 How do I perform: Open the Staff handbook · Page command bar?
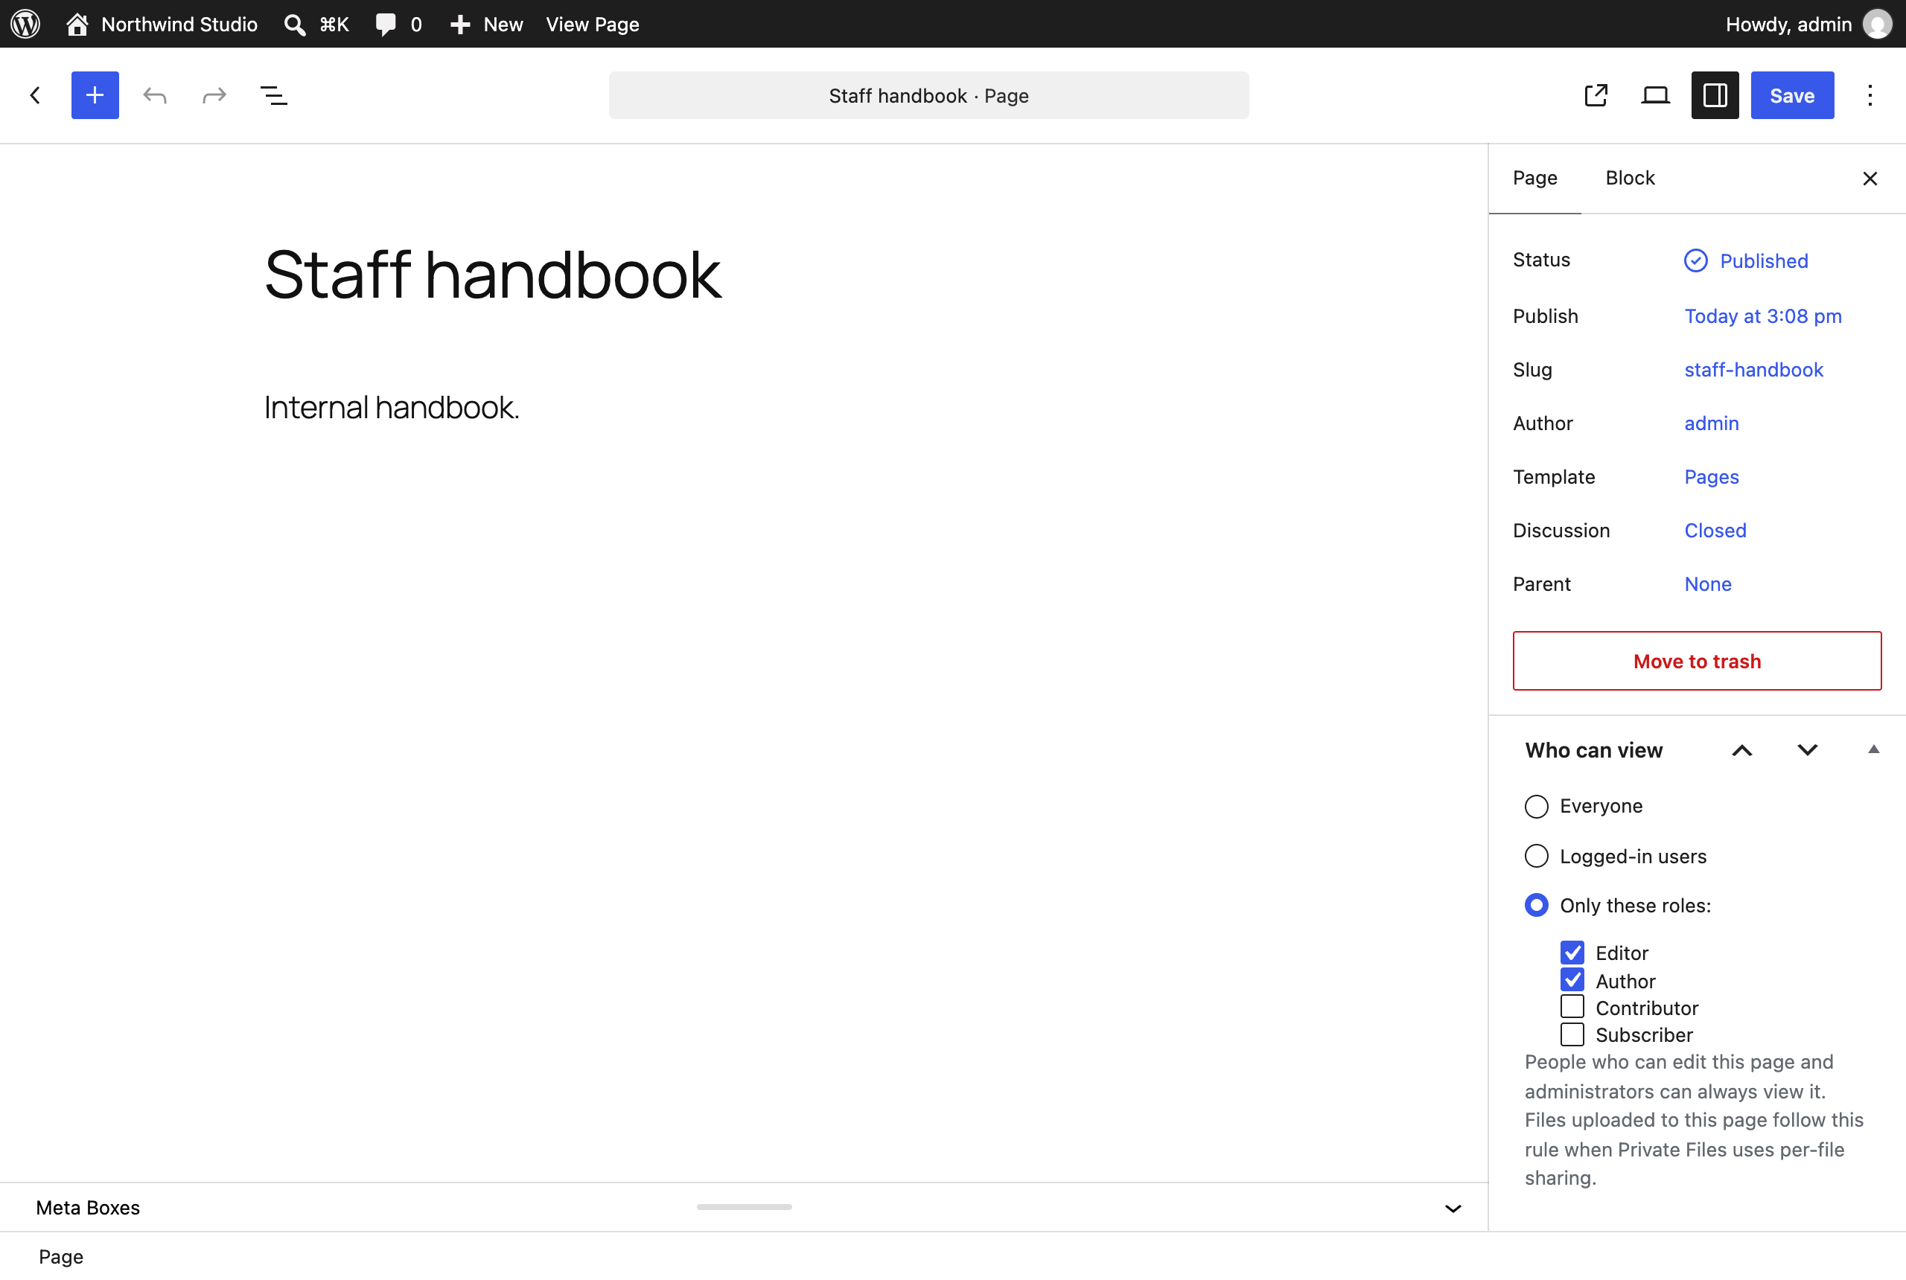928,95
